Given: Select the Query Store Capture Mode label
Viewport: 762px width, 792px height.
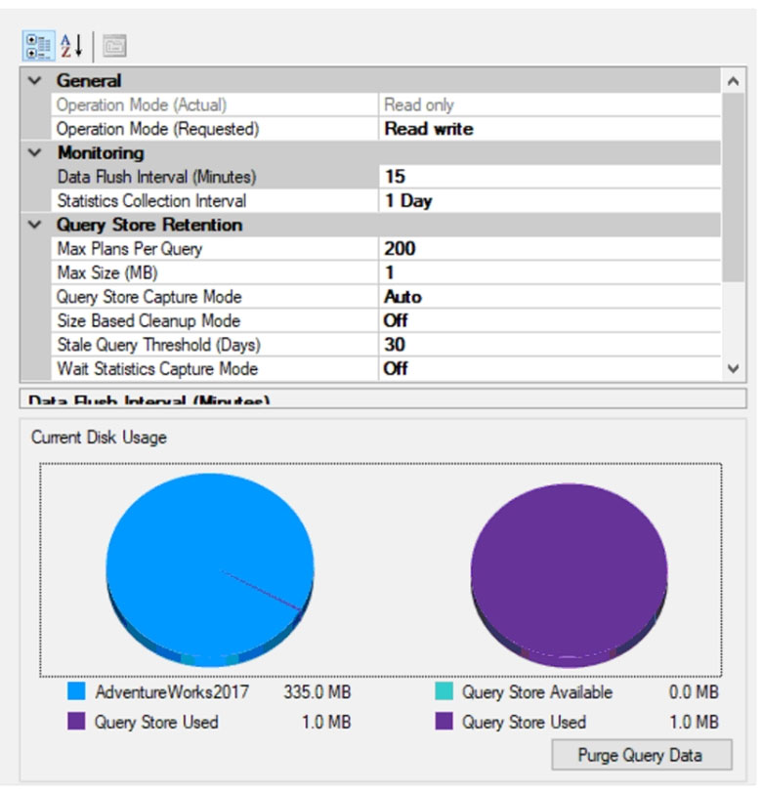Looking at the screenshot, I should click(149, 297).
